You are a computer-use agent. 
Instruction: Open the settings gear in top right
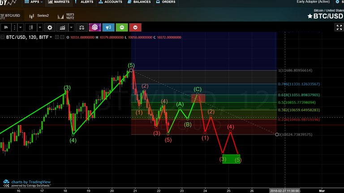pos(337,2)
